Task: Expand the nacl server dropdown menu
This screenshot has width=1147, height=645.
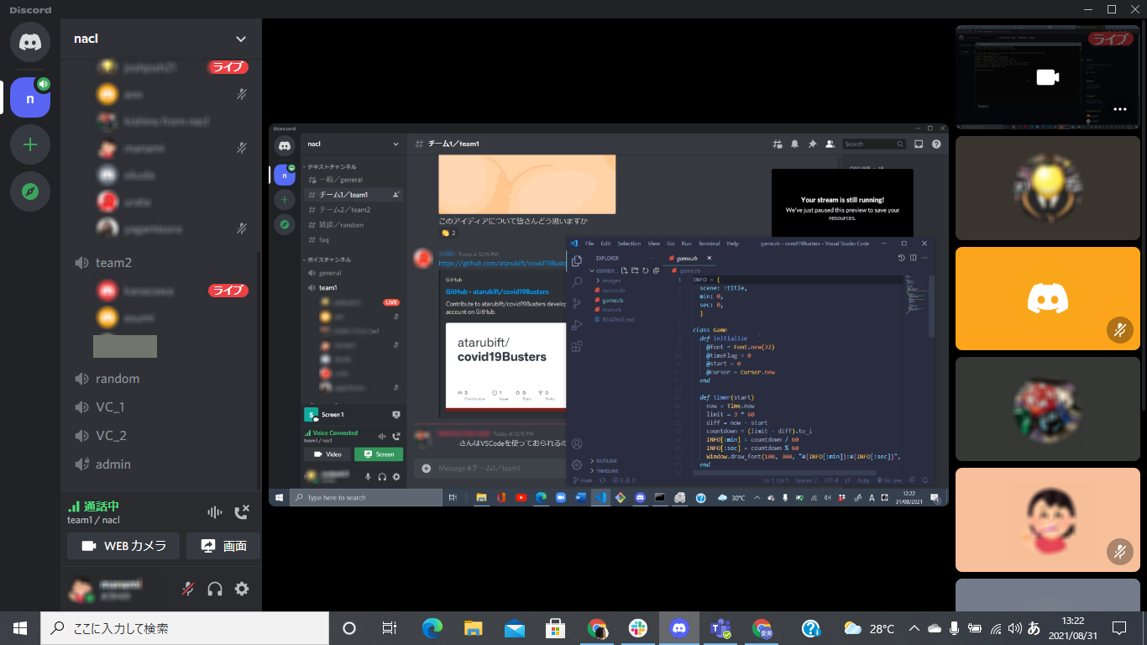Action: [241, 39]
